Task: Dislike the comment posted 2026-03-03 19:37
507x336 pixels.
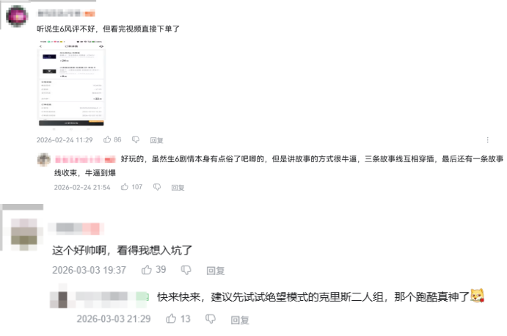Action: 186,270
